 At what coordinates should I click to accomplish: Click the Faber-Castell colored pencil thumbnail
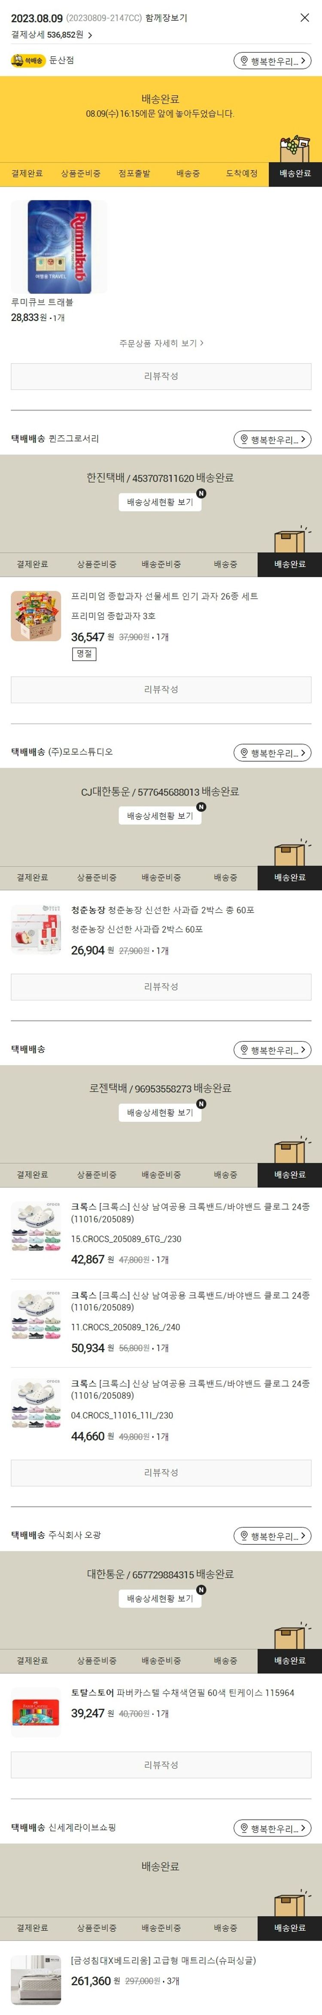tap(36, 1712)
